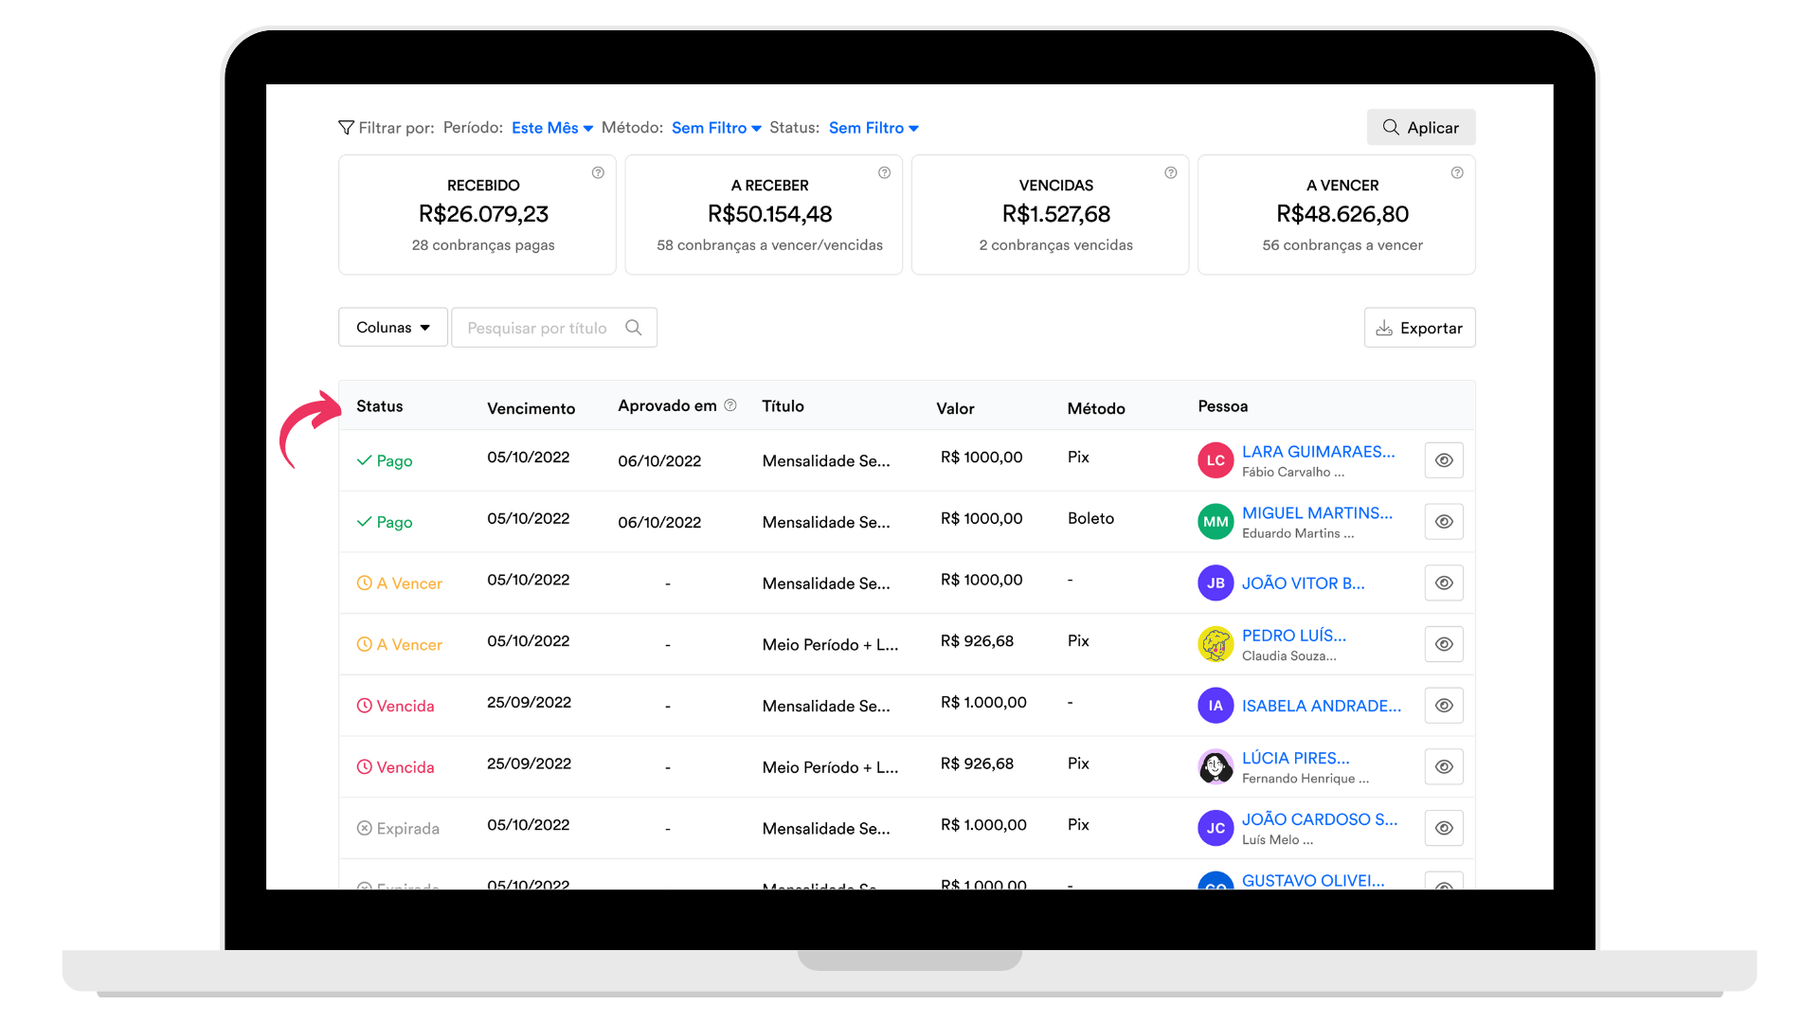This screenshot has height=1023, width=1819.
Task: Click info icon next to Aprovado em
Action: (x=730, y=405)
